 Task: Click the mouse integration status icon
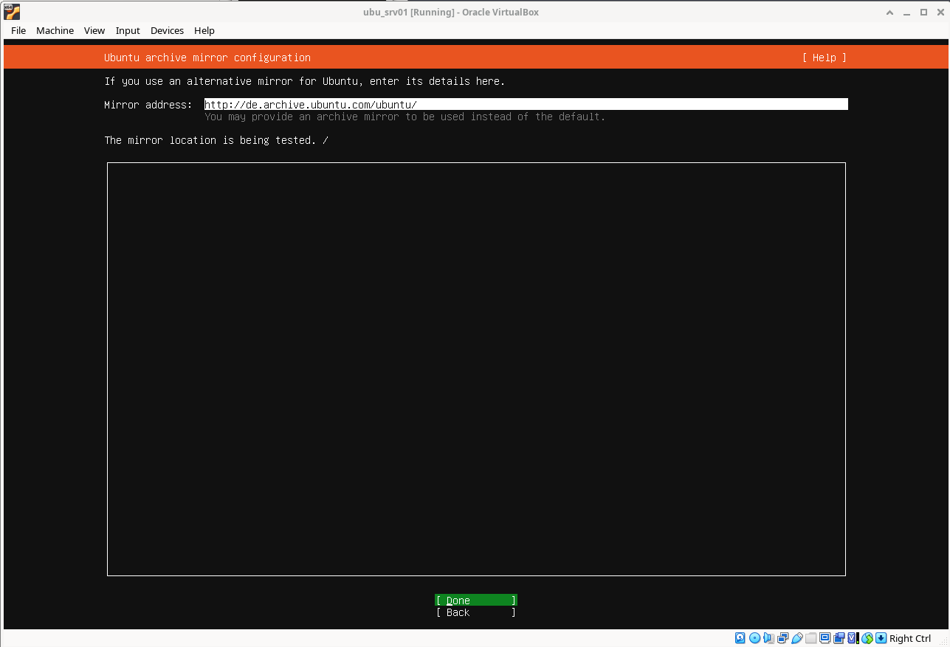(x=867, y=638)
